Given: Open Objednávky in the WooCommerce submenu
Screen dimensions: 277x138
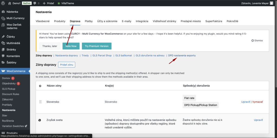Looking at the screenshot, I should click(x=9, y=84).
